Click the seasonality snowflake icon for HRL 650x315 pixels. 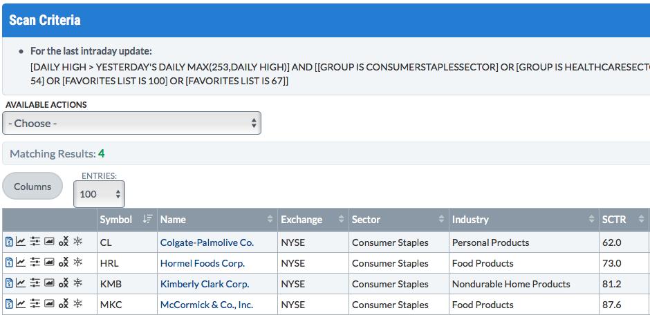coord(78,262)
